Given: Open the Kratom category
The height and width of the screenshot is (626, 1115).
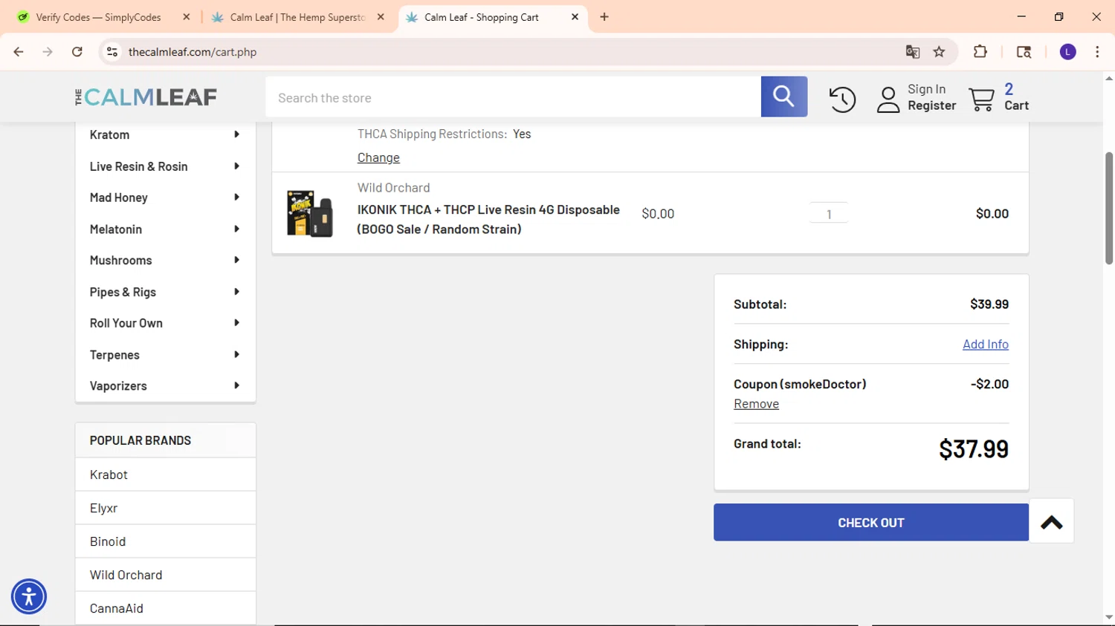Looking at the screenshot, I should point(109,134).
